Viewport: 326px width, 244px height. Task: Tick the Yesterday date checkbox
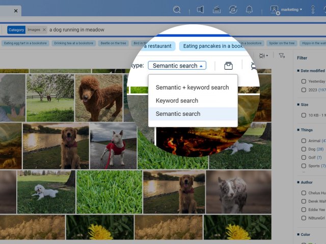(304, 81)
